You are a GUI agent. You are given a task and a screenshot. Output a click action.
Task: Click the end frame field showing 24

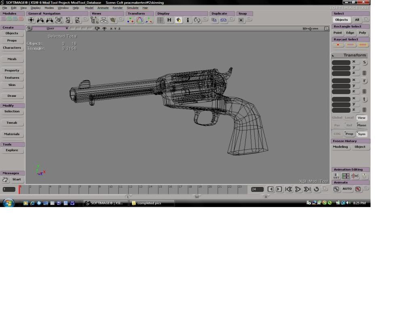[x=257, y=189]
